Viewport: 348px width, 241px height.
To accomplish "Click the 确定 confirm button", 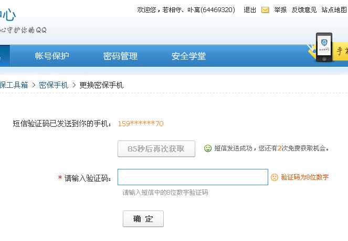I will 143,219.
